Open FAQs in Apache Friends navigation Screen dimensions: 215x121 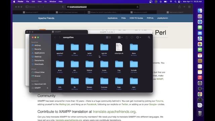(123, 18)
